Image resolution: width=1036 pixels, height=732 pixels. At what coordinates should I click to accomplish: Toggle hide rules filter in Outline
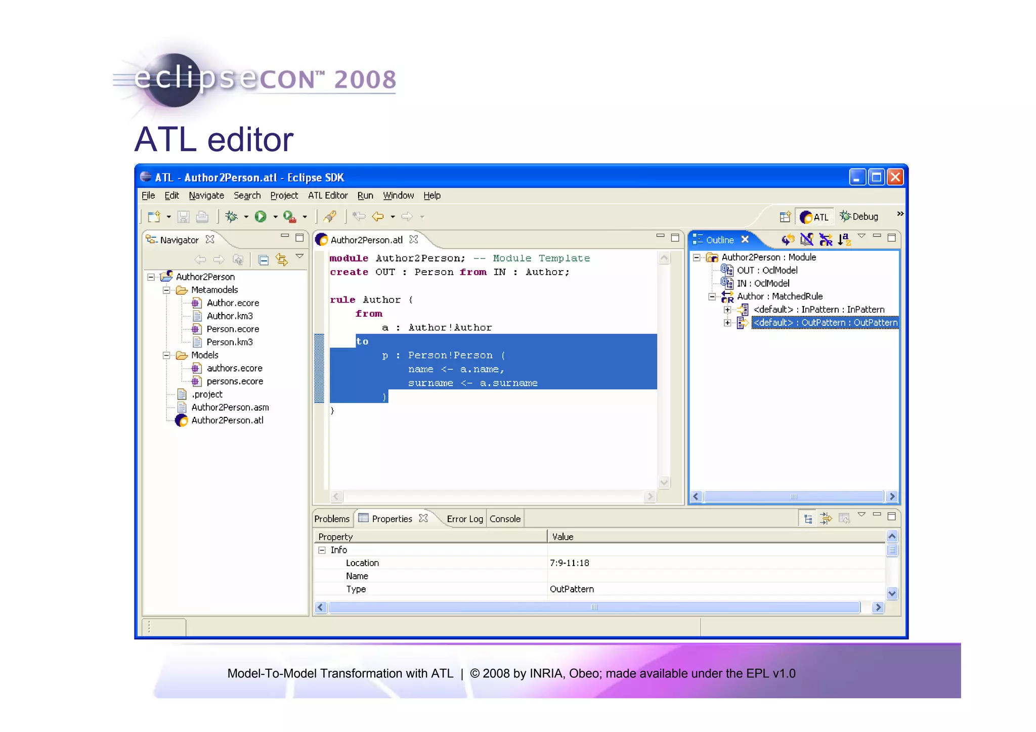point(826,239)
